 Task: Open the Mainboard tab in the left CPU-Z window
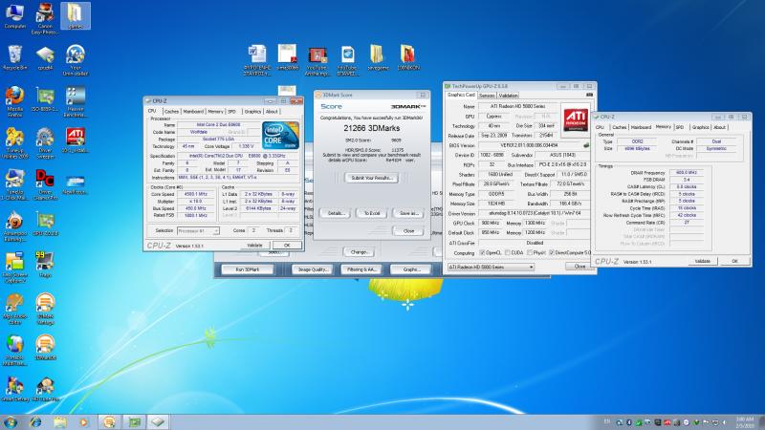193,112
